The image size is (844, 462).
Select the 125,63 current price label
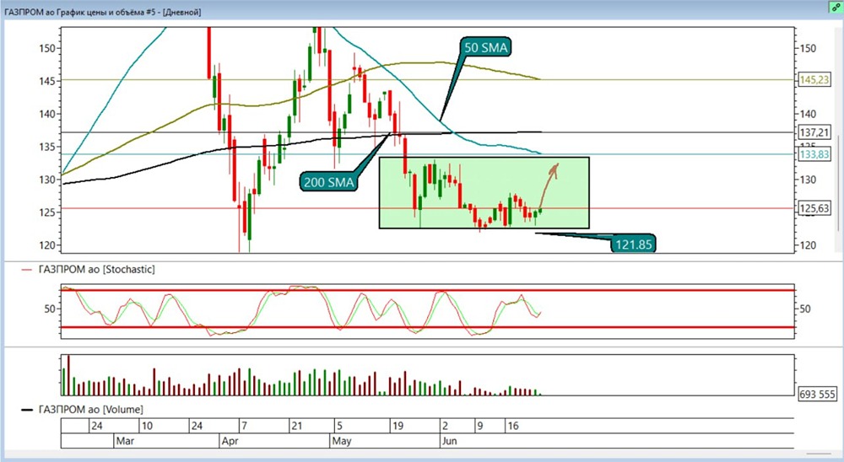[x=814, y=208]
